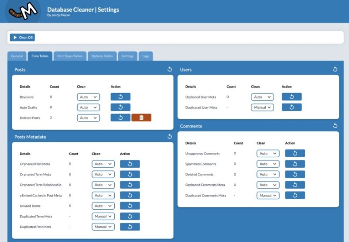This screenshot has width=349, height=242.
Task: Select the General tab
Action: (x=17, y=56)
